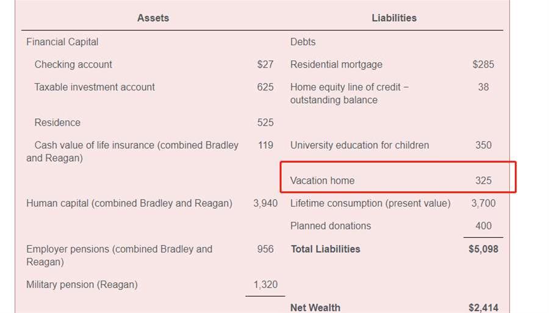Click the Residence asset label

[57, 123]
